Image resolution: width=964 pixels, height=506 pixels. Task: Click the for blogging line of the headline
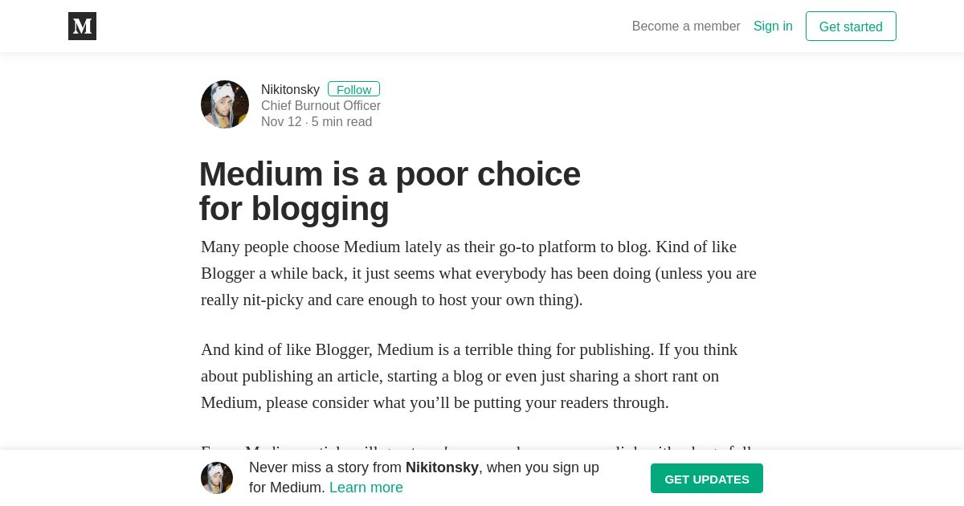294,209
